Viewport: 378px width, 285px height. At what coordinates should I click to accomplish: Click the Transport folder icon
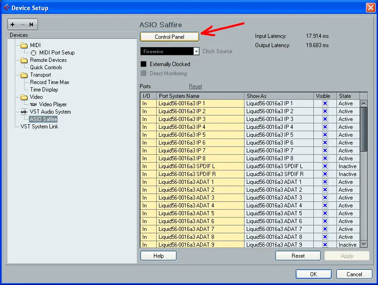[x=24, y=75]
